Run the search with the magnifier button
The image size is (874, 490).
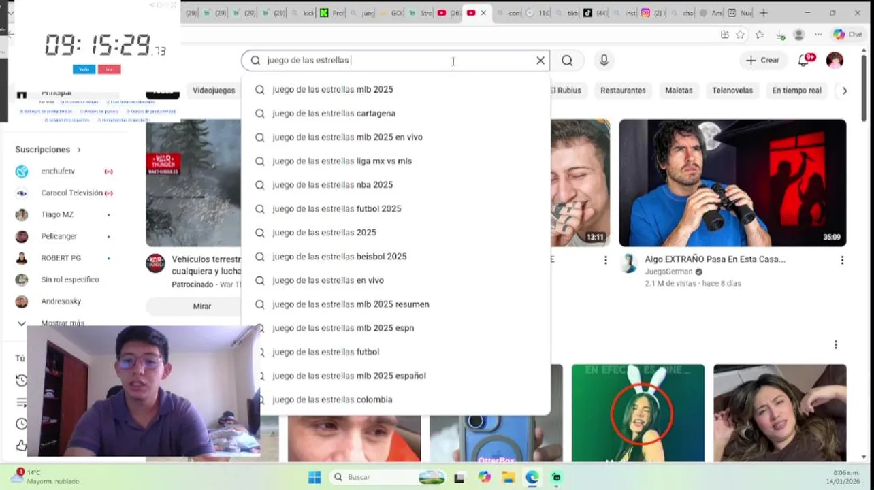click(x=567, y=61)
